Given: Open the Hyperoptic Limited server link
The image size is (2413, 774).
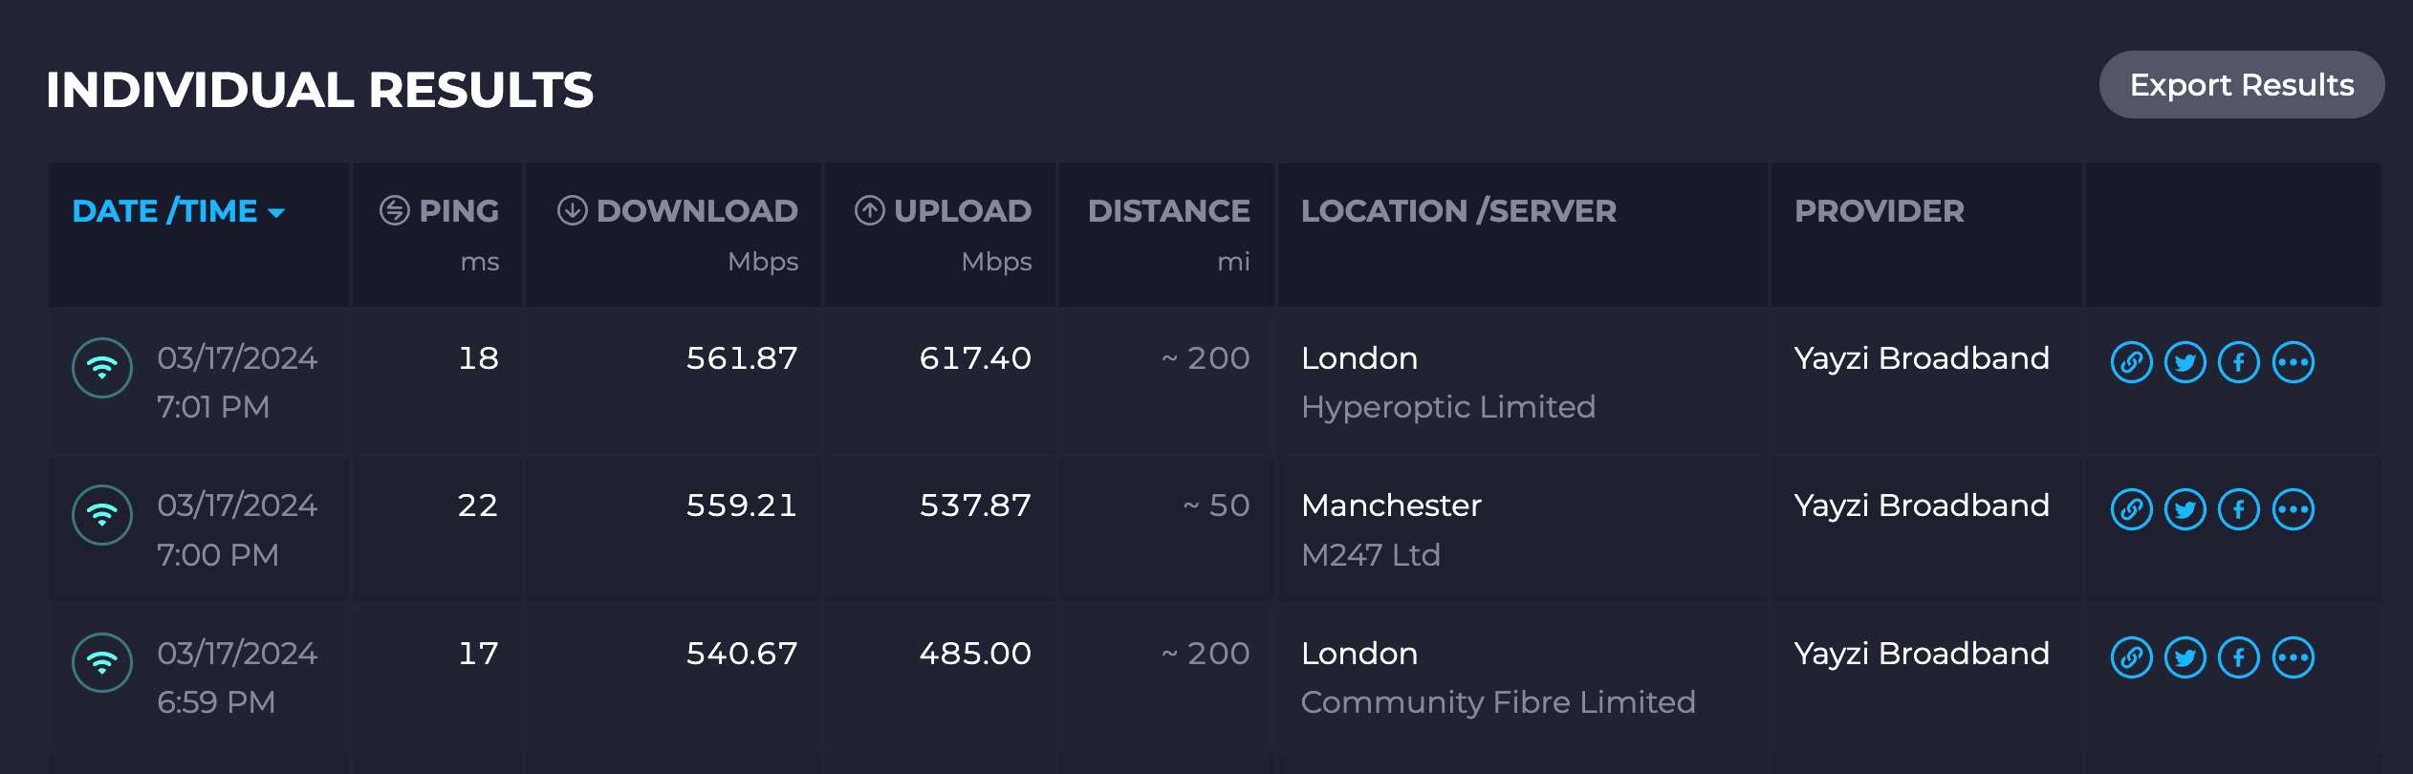Looking at the screenshot, I should (x=1448, y=407).
